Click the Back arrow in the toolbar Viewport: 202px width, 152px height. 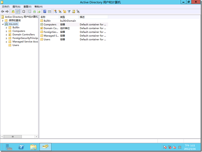pos(3,12)
